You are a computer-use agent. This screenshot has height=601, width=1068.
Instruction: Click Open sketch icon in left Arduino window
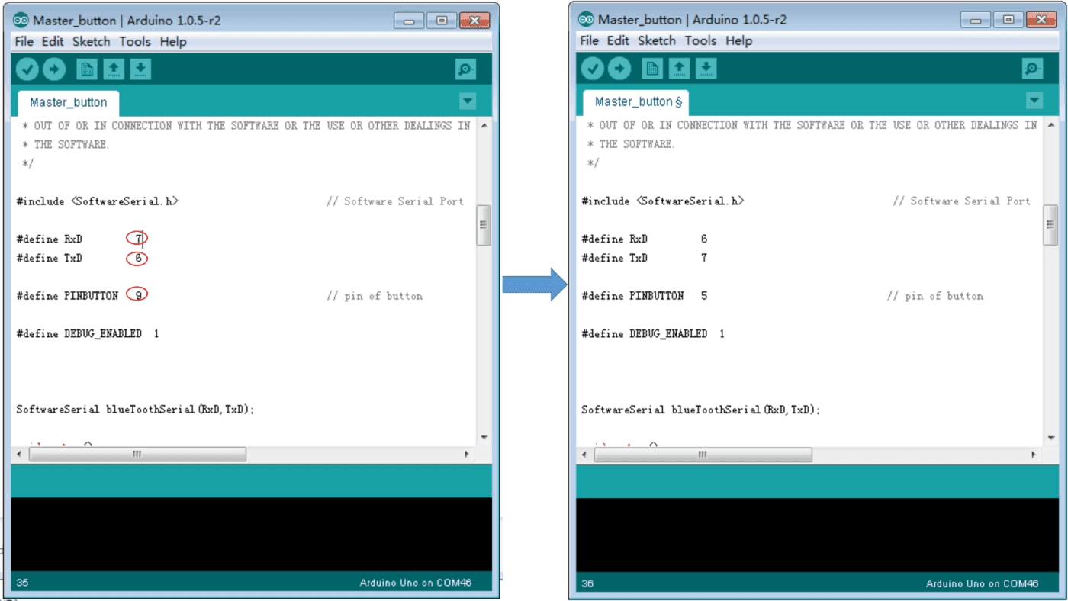pyautogui.click(x=114, y=69)
